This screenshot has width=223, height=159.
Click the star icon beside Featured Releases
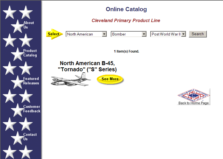click(17, 82)
